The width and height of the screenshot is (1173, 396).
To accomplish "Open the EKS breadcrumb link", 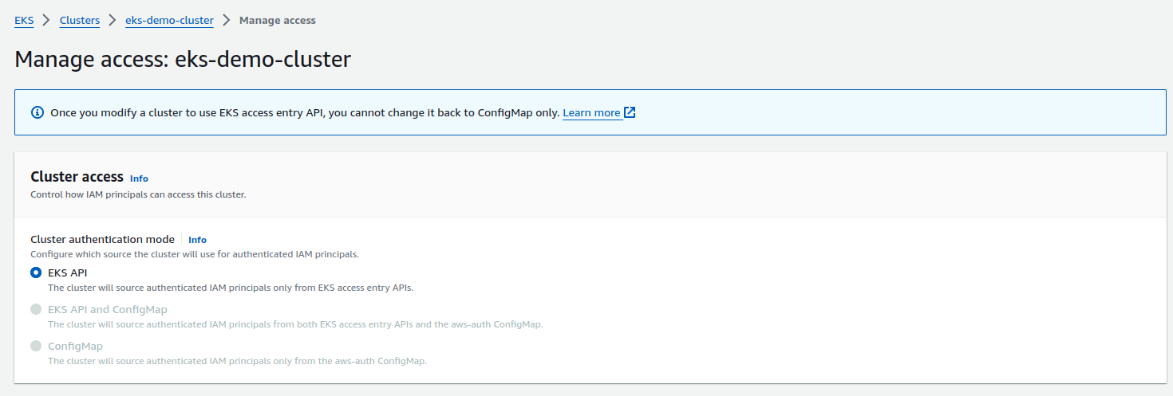I will [24, 21].
